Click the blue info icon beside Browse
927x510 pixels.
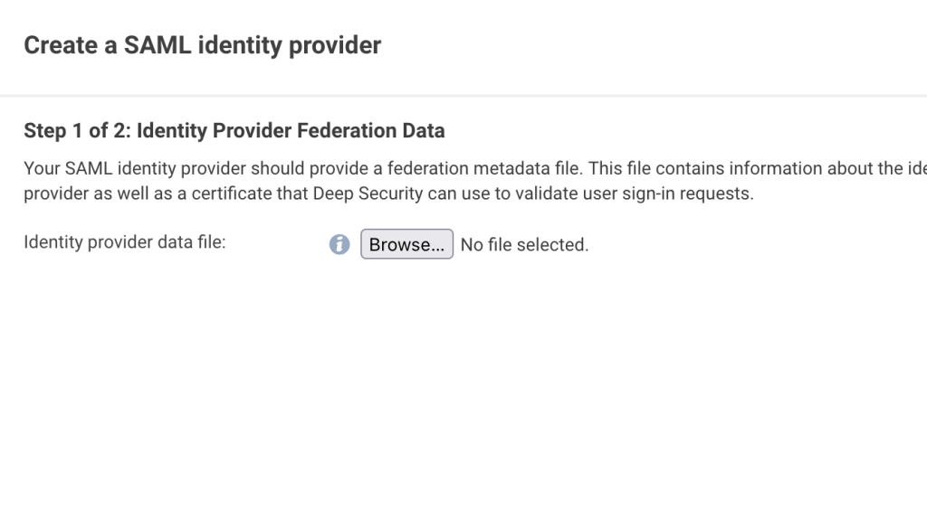(339, 244)
